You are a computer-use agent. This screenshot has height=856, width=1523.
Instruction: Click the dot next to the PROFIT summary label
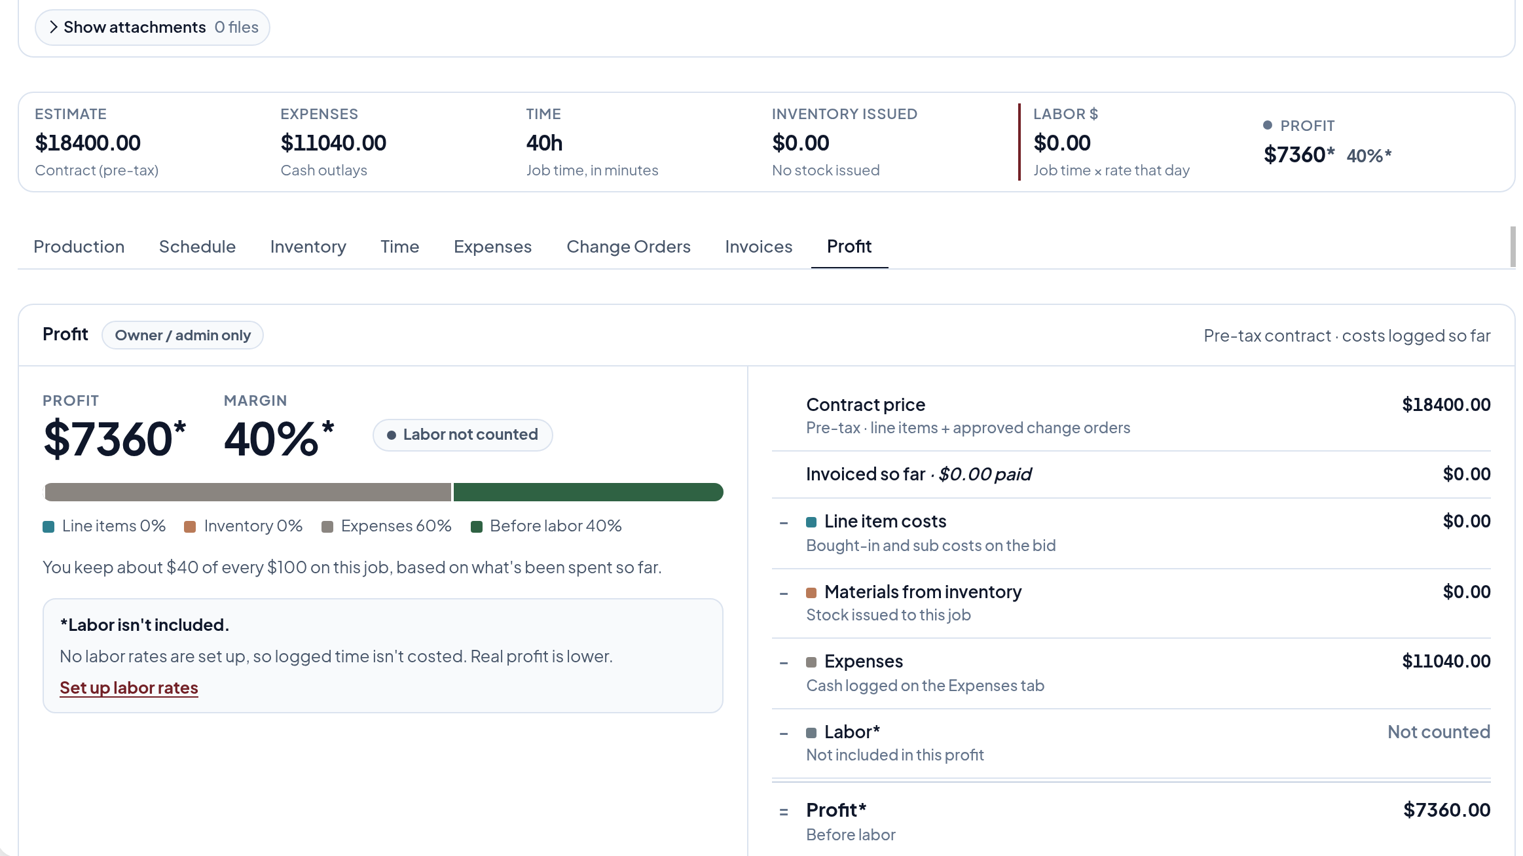pos(1268,125)
